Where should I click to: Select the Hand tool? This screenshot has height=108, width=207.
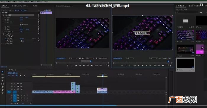[x=2, y=90]
